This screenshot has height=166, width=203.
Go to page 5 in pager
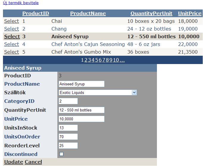97,60
